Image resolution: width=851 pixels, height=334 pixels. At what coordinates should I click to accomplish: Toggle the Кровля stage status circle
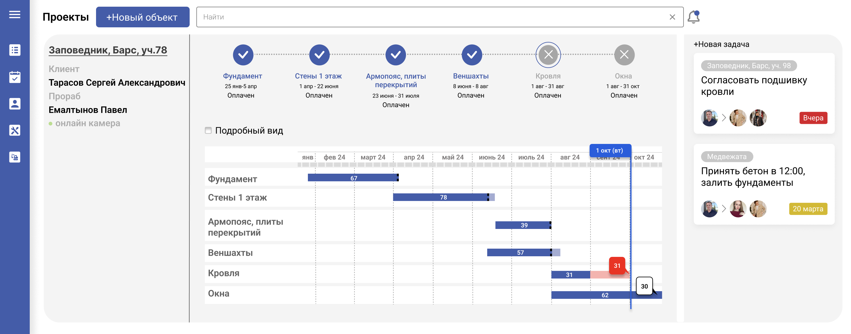pos(548,55)
